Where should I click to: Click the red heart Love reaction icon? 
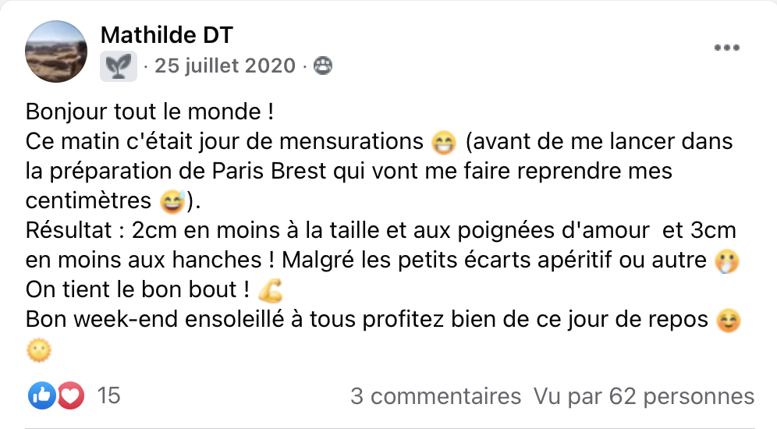tap(70, 396)
